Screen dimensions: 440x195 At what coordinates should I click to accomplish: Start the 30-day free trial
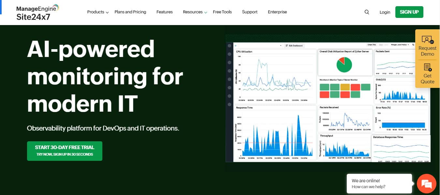pos(65,151)
